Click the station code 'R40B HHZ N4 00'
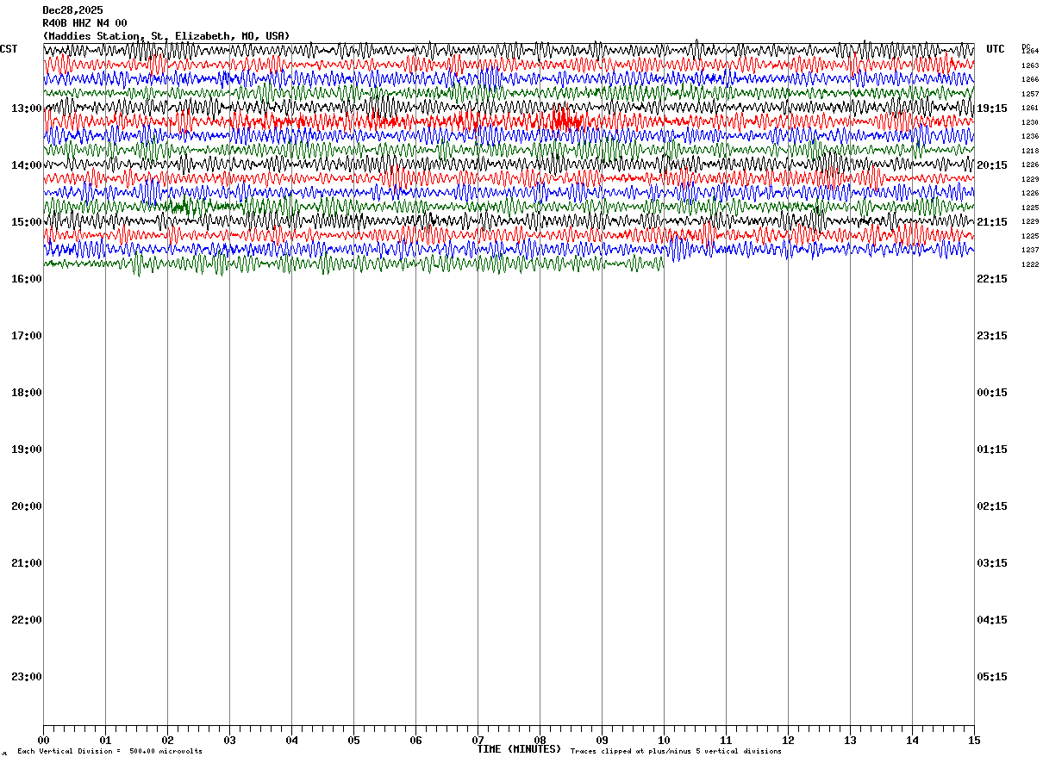Viewport: 1043px width, 763px height. (x=84, y=23)
